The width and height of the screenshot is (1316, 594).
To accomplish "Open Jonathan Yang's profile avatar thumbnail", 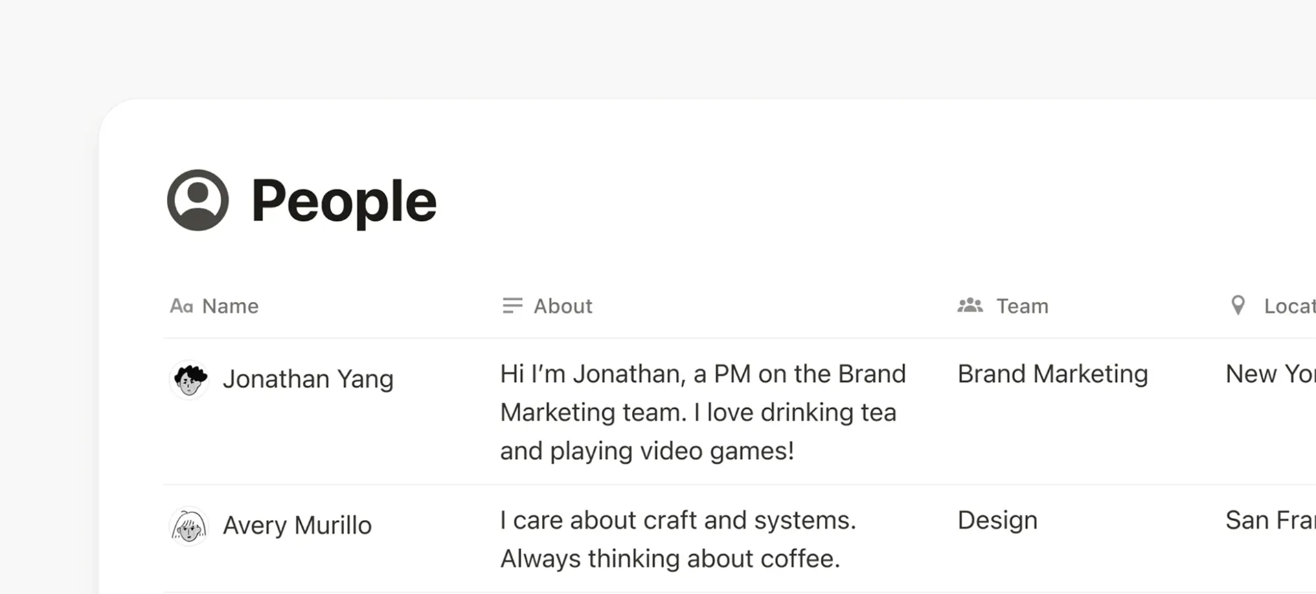I will tap(189, 379).
